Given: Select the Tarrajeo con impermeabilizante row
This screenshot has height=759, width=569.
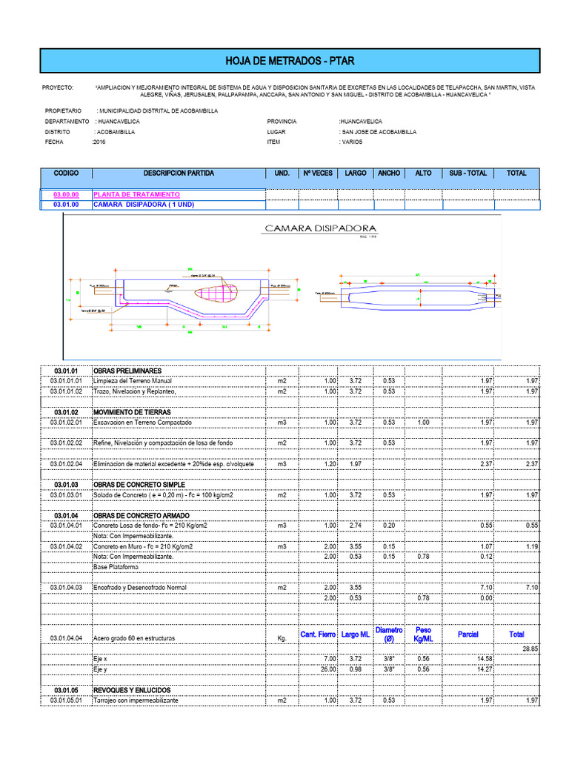Looking at the screenshot, I should [x=290, y=700].
